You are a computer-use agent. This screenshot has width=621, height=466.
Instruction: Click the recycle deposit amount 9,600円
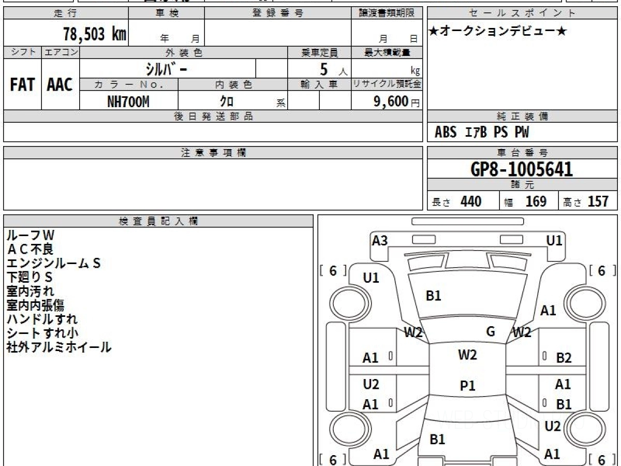[x=396, y=101]
